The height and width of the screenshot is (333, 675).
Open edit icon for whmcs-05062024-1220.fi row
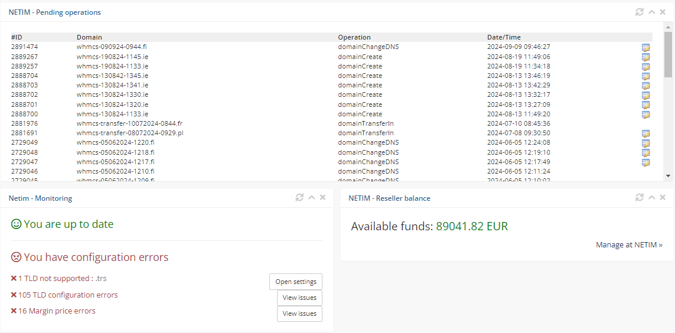click(x=645, y=143)
